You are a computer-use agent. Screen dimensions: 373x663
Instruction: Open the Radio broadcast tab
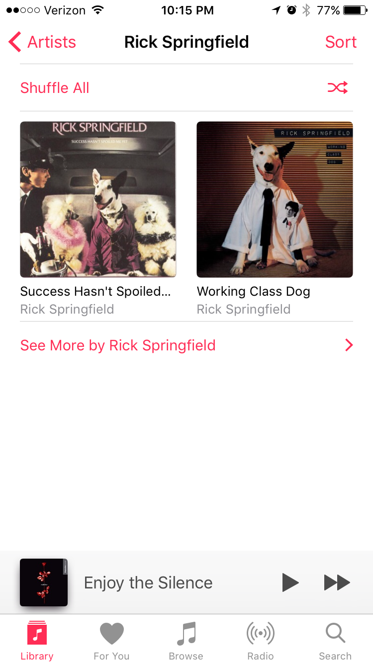point(261,641)
